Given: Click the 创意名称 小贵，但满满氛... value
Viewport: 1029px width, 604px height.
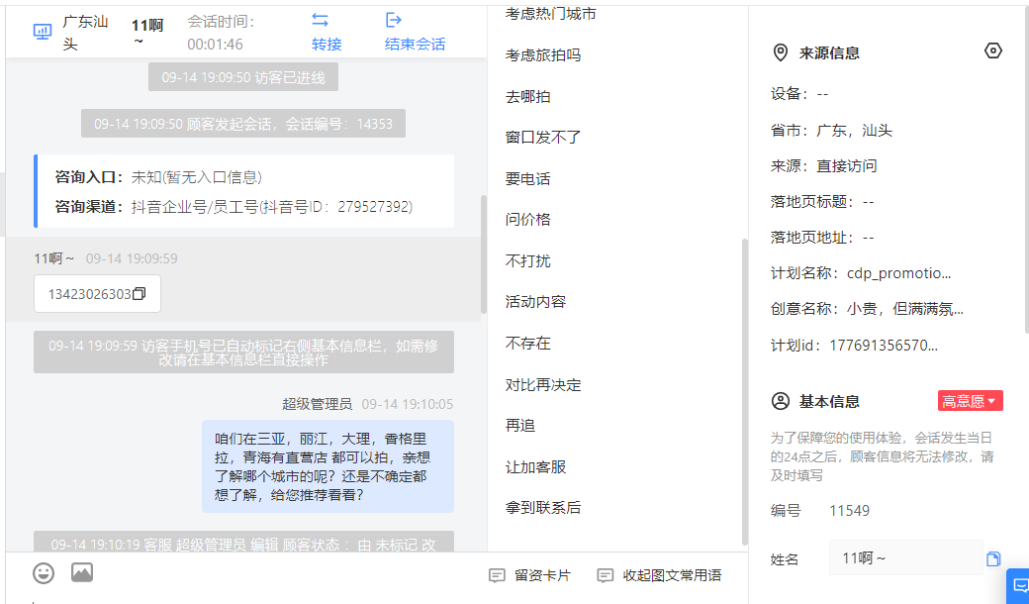Looking at the screenshot, I should 905,309.
